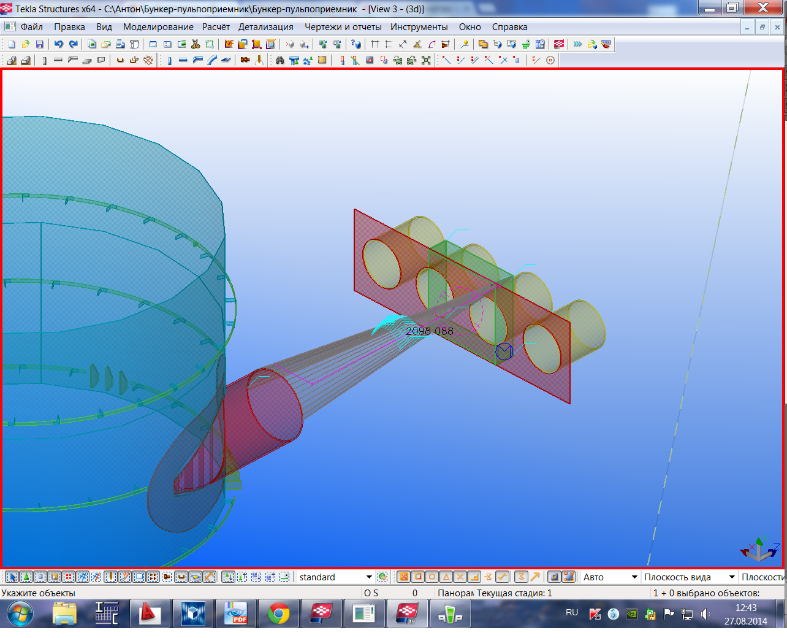Image resolution: width=787 pixels, height=638 pixels.
Task: Click the curved beam tool icon
Action: click(212, 60)
